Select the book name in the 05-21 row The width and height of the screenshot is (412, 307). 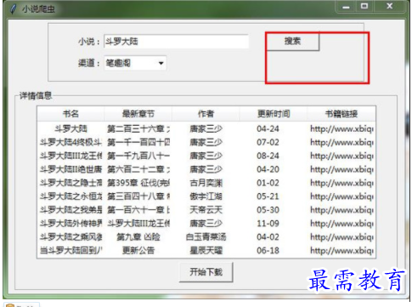tap(71, 196)
